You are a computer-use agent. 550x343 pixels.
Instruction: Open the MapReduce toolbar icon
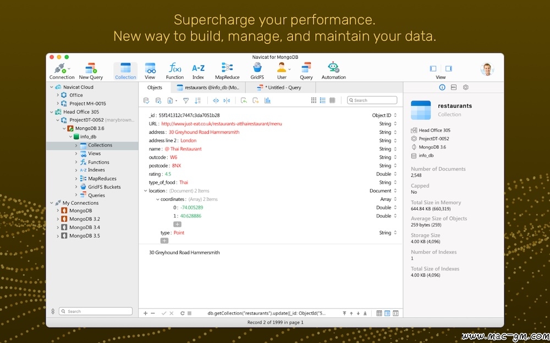tap(227, 71)
